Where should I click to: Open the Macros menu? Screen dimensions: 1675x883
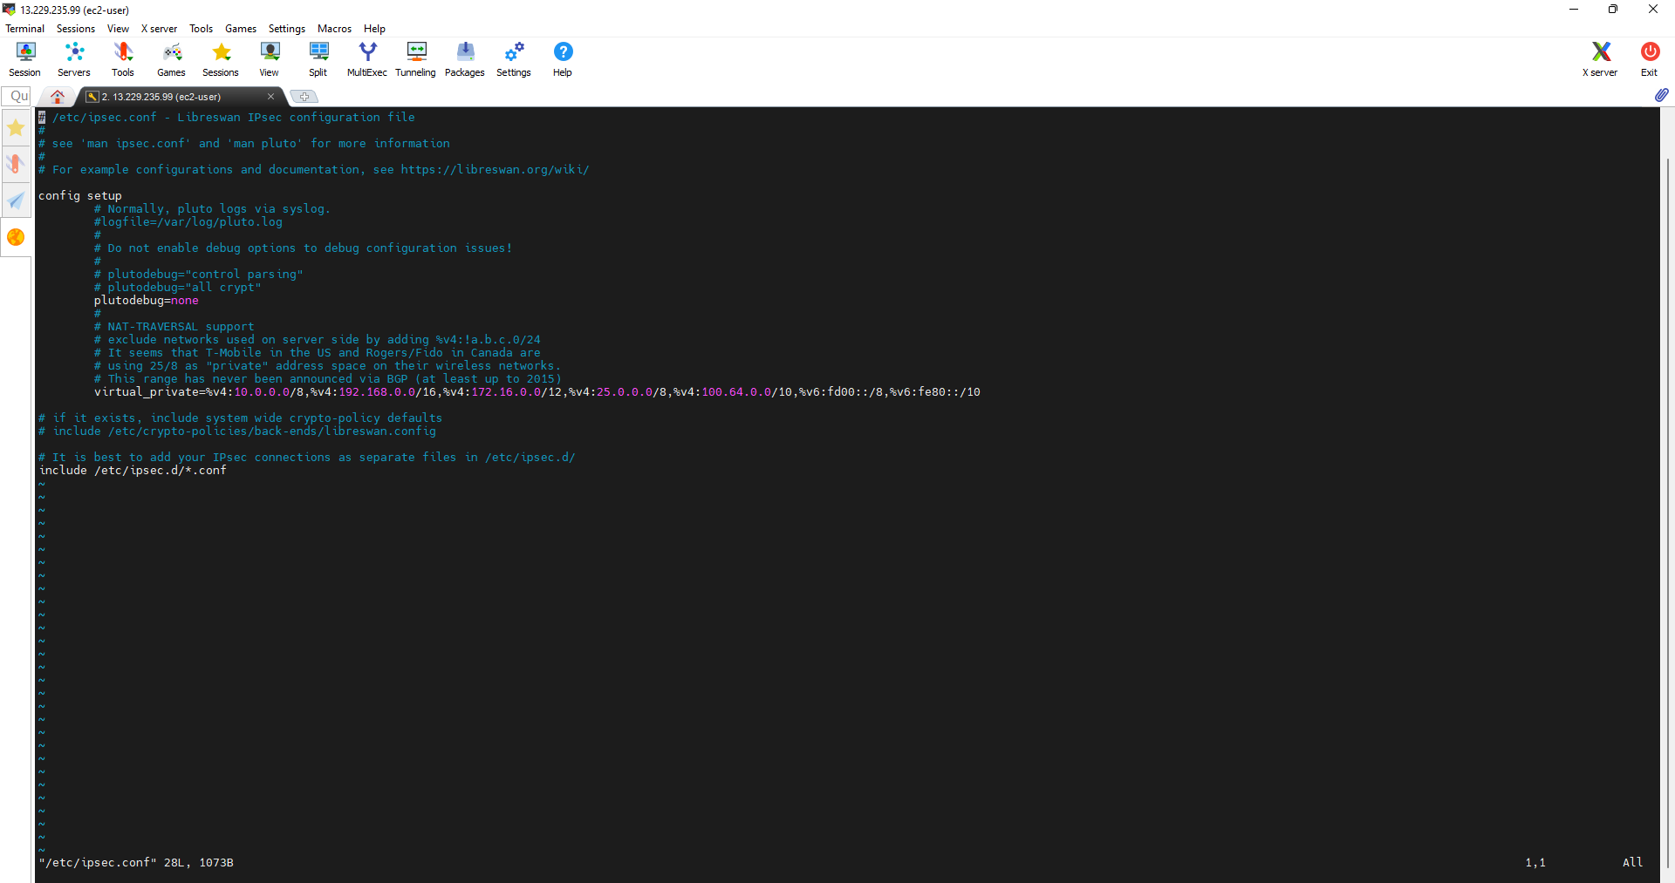(x=334, y=29)
